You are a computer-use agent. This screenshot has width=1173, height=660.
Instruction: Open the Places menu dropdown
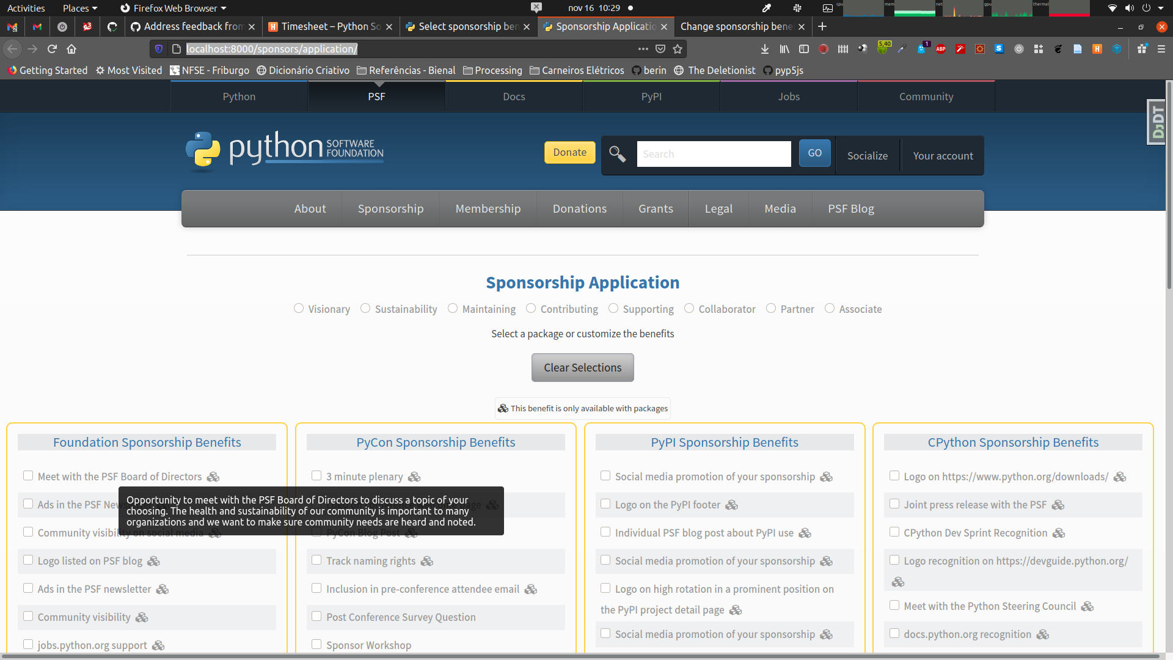(x=79, y=8)
